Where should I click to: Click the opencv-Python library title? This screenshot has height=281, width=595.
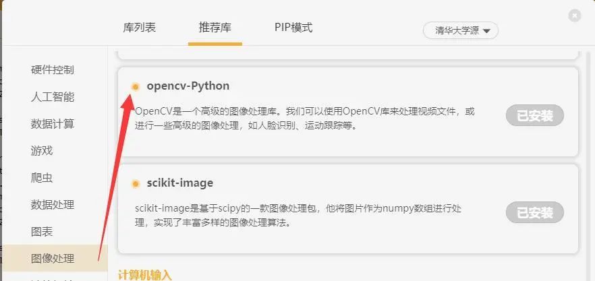pyautogui.click(x=188, y=86)
